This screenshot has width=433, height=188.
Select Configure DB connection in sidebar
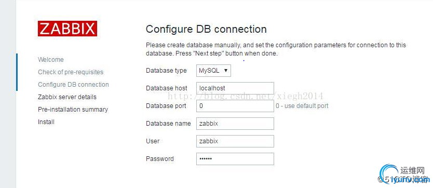click(73, 85)
